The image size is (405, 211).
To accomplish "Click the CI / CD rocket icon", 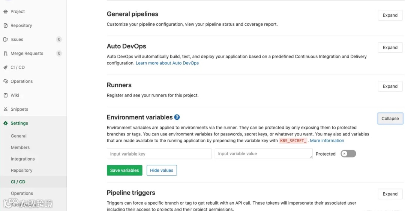I will coord(5,67).
